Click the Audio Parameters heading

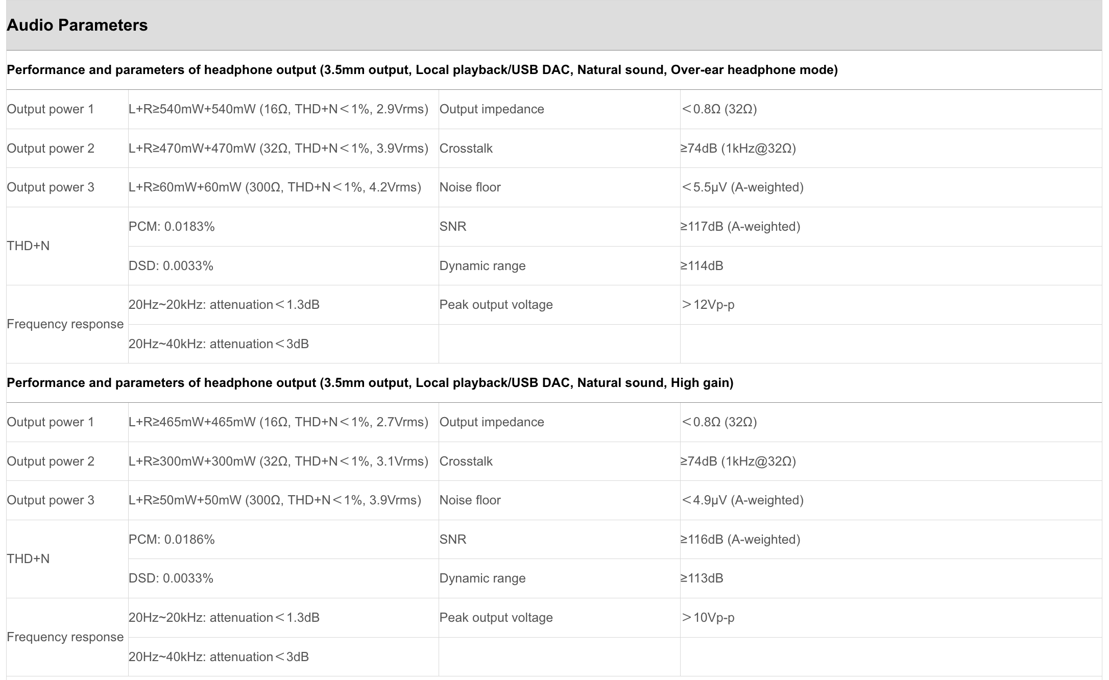click(77, 25)
